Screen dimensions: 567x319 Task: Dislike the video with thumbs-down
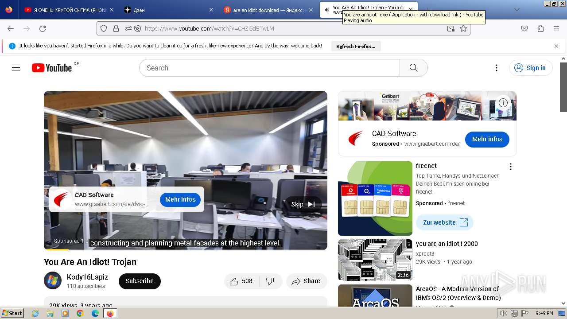(270, 281)
